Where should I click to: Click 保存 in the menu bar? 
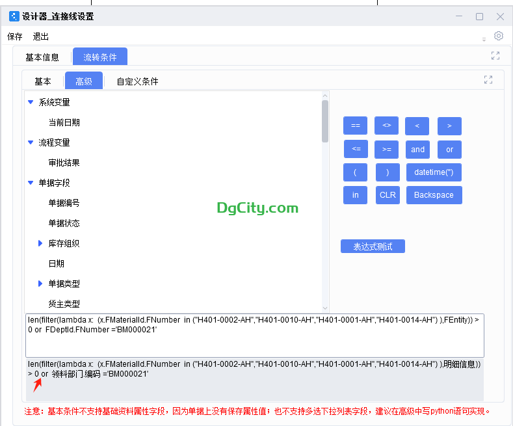[x=15, y=36]
